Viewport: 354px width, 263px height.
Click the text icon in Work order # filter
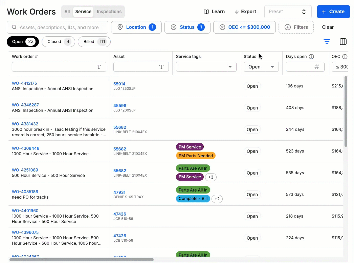99,67
